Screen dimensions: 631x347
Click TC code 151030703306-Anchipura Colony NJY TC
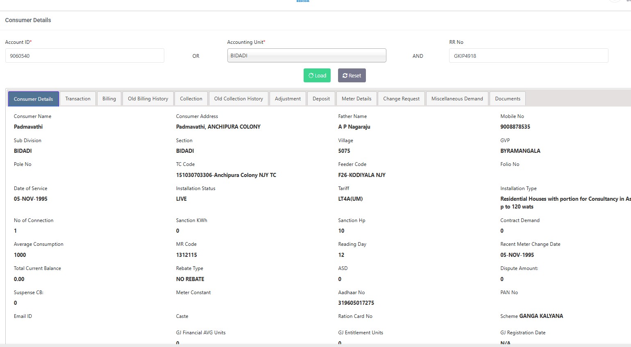click(226, 175)
